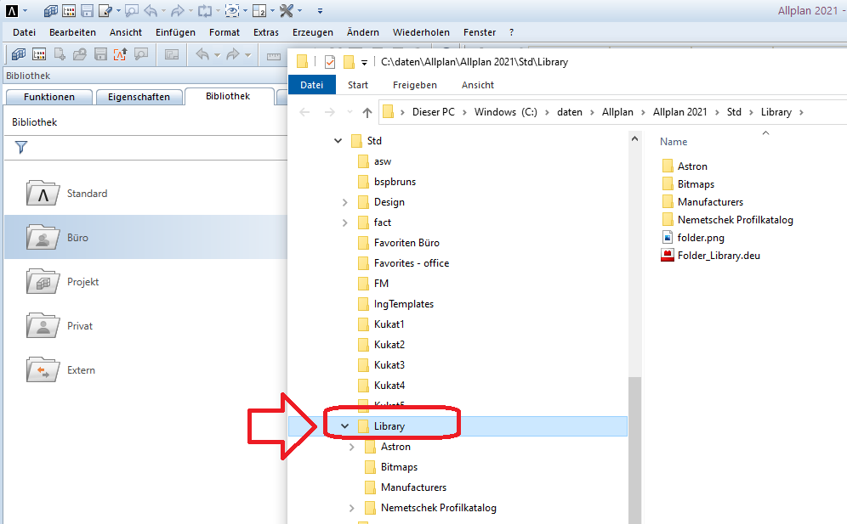Click the Name column header

click(674, 142)
